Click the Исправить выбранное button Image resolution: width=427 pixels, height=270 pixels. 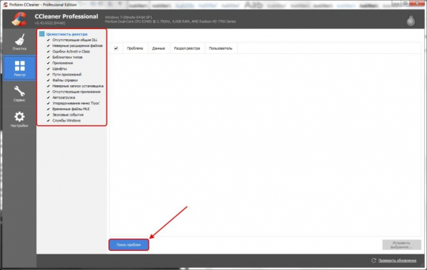(401, 244)
